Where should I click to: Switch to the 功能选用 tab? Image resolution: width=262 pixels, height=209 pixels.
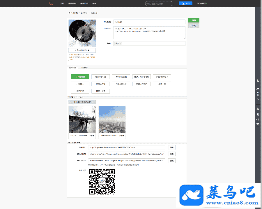click(x=84, y=67)
